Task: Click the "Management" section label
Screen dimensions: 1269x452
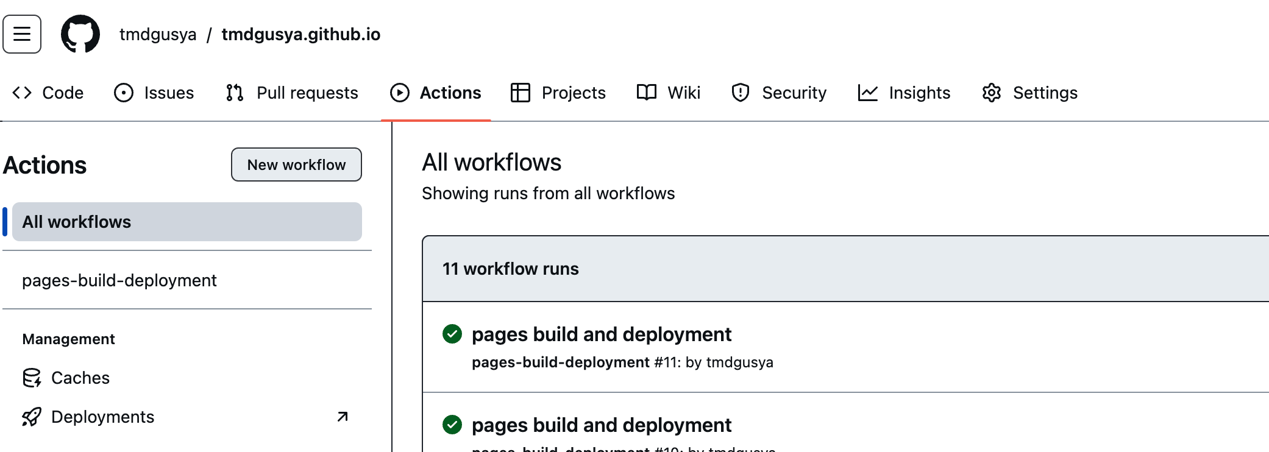Action: pos(68,339)
